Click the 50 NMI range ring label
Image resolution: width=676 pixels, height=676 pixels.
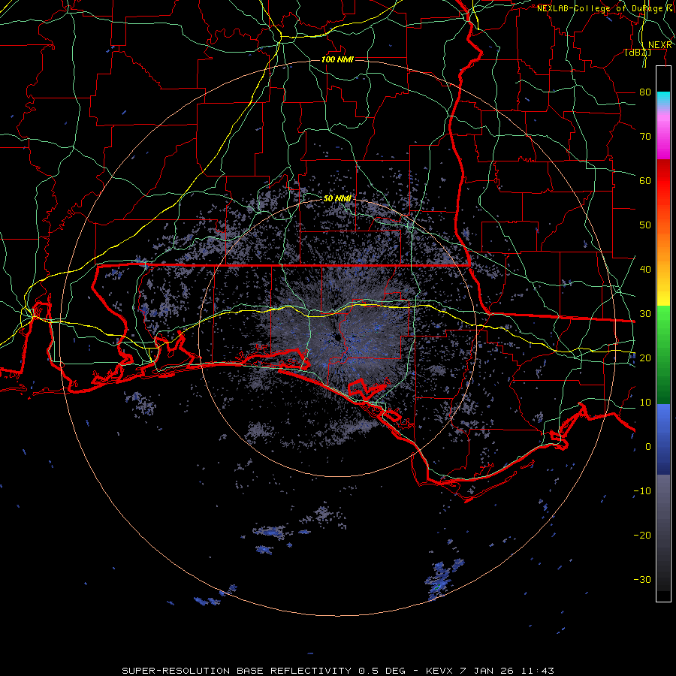[x=337, y=198]
